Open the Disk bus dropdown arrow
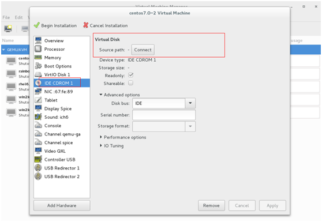 [x=190, y=103]
